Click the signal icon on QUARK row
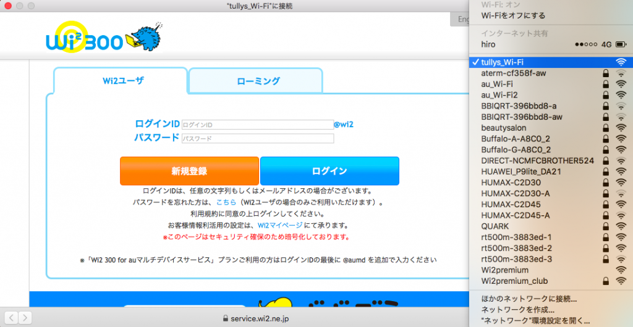 621,226
